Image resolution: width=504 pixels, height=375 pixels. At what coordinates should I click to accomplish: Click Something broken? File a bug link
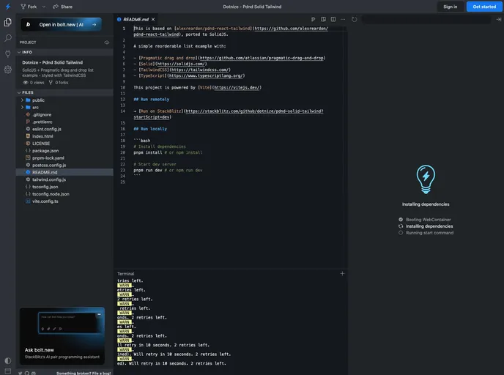(x=84, y=373)
